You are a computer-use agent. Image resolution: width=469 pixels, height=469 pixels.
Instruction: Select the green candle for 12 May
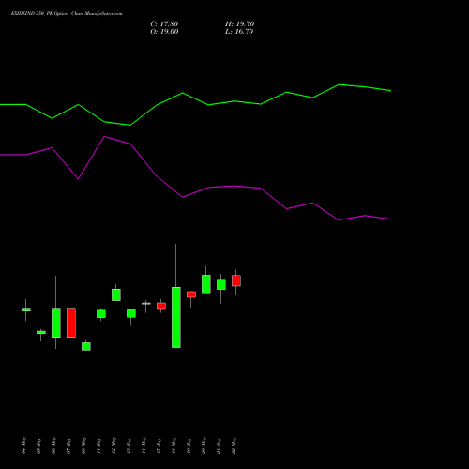coord(116,295)
